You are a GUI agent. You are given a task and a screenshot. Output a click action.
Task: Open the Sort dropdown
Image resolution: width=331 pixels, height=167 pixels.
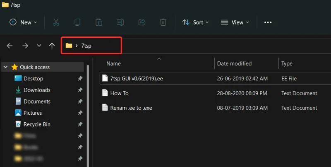click(195, 22)
